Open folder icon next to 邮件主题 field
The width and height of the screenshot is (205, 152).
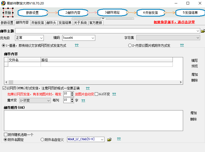tap(203, 31)
